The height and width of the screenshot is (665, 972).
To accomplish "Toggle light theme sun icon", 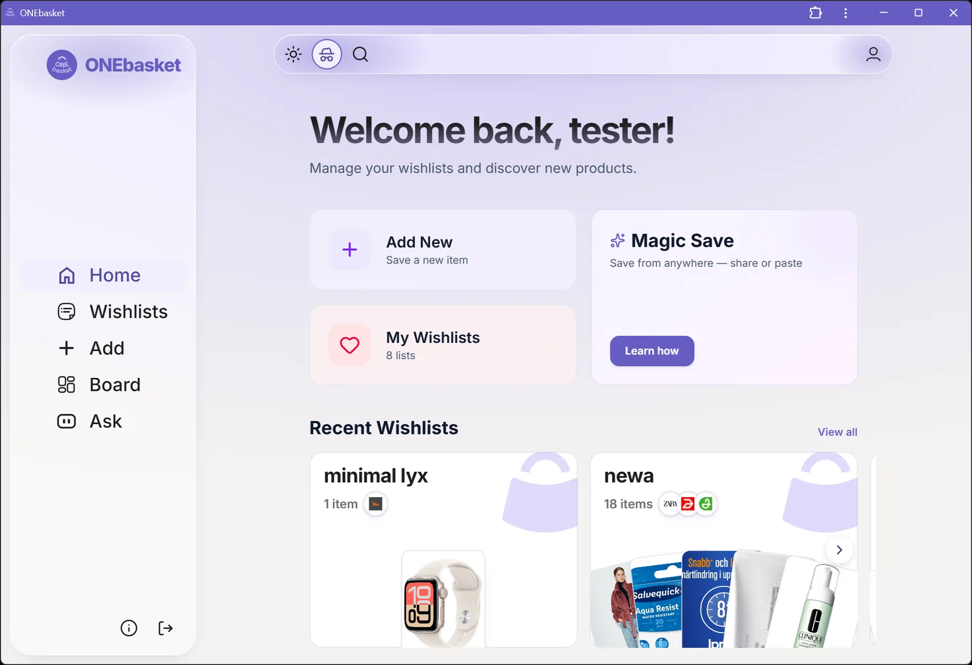I will click(x=293, y=55).
